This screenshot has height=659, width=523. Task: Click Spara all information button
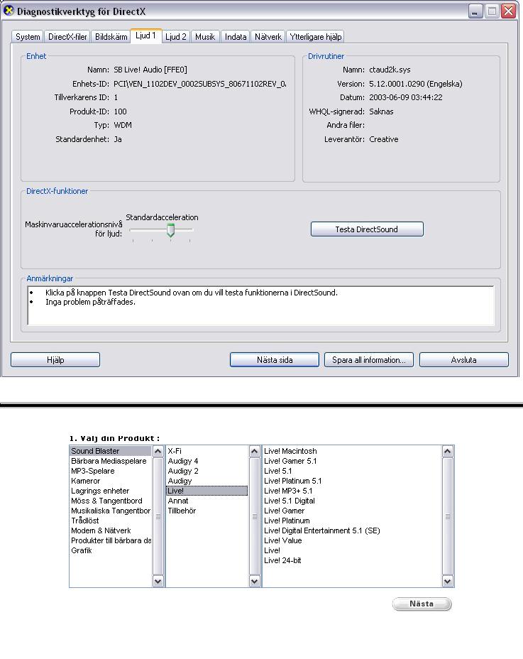tap(369, 360)
